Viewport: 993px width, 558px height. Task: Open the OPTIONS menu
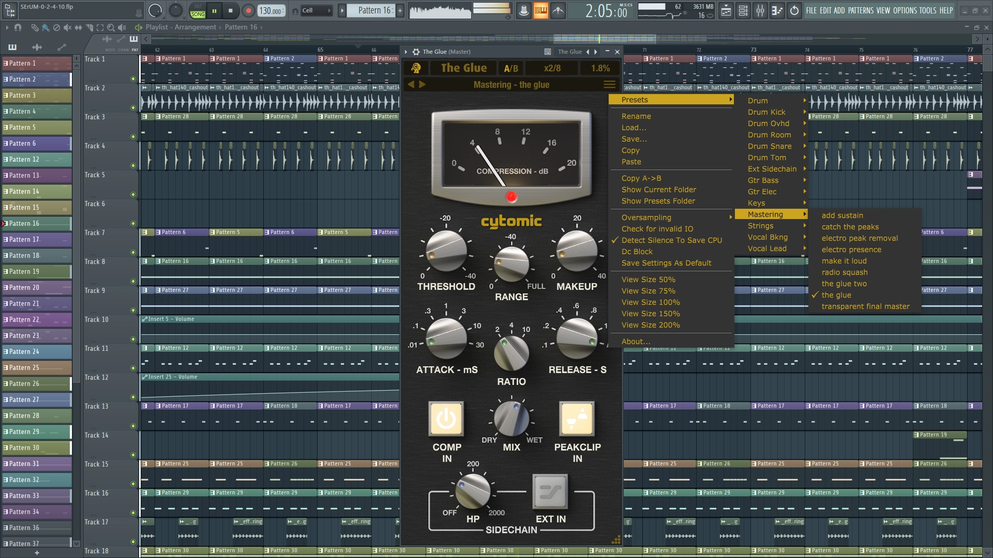pos(905,10)
